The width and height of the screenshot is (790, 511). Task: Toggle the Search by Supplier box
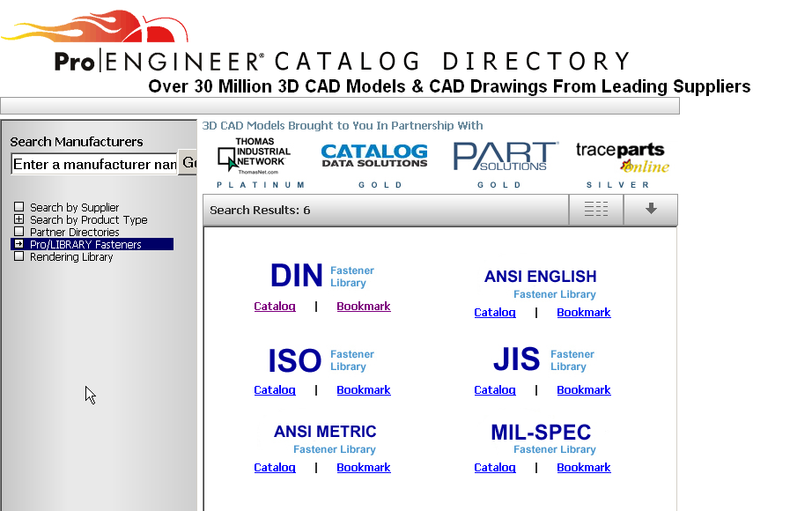(19, 207)
